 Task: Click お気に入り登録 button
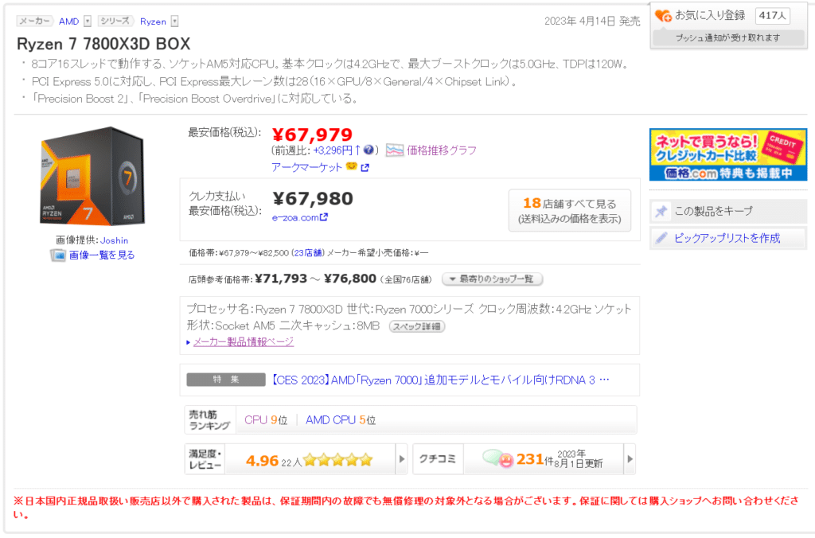pyautogui.click(x=710, y=16)
